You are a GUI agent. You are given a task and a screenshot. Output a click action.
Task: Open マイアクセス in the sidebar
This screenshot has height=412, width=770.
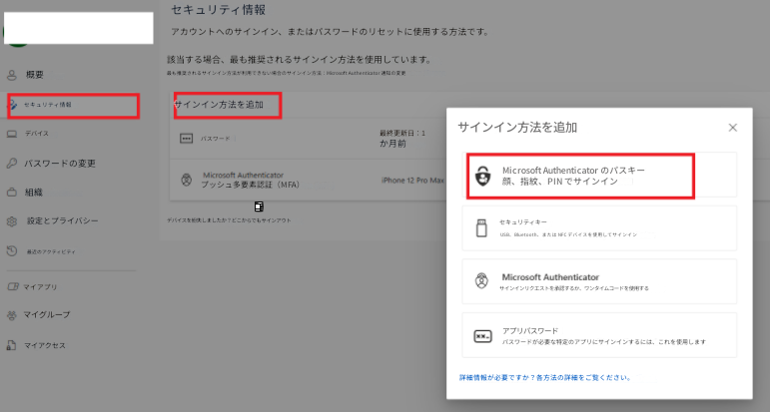(x=45, y=346)
